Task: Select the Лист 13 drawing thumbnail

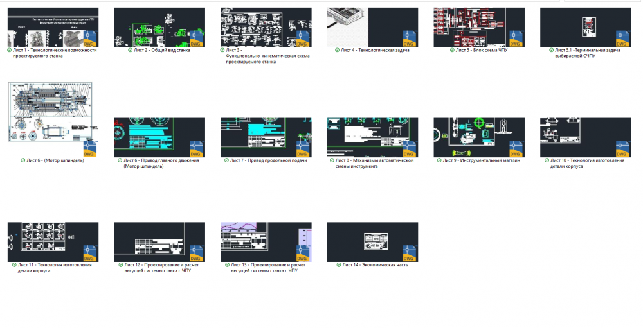Action: pos(266,242)
